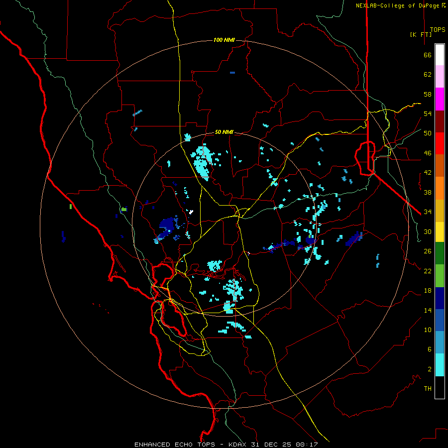Click the 58 value on the scale

[428, 94]
